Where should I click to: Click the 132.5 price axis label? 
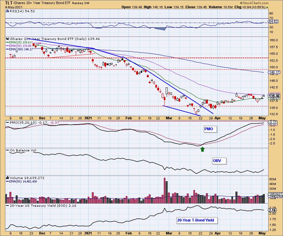pos(274,114)
